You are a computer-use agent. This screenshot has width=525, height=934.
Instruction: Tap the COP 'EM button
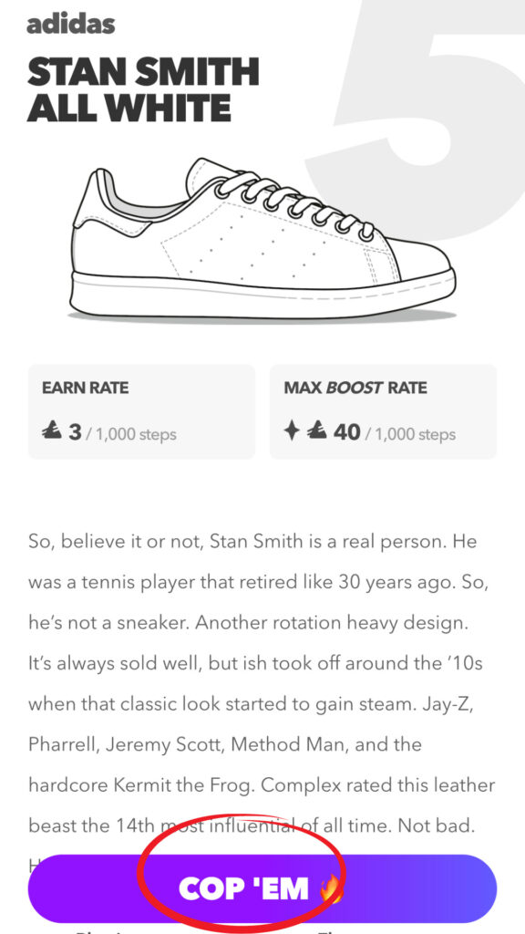click(262, 888)
